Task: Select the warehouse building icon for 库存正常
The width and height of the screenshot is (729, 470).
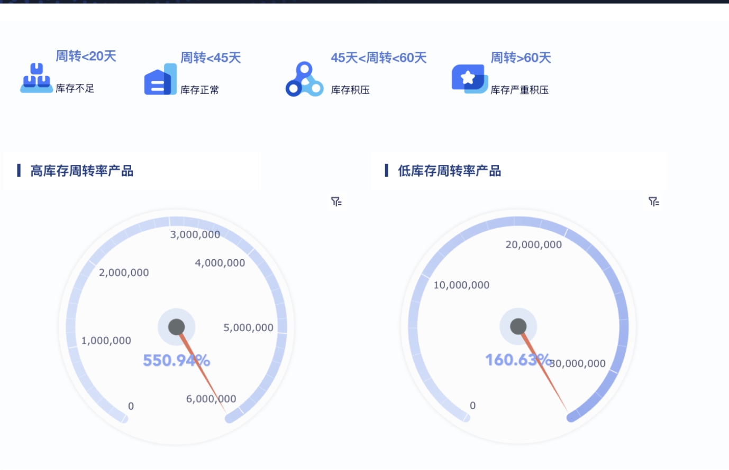Action: click(x=159, y=79)
